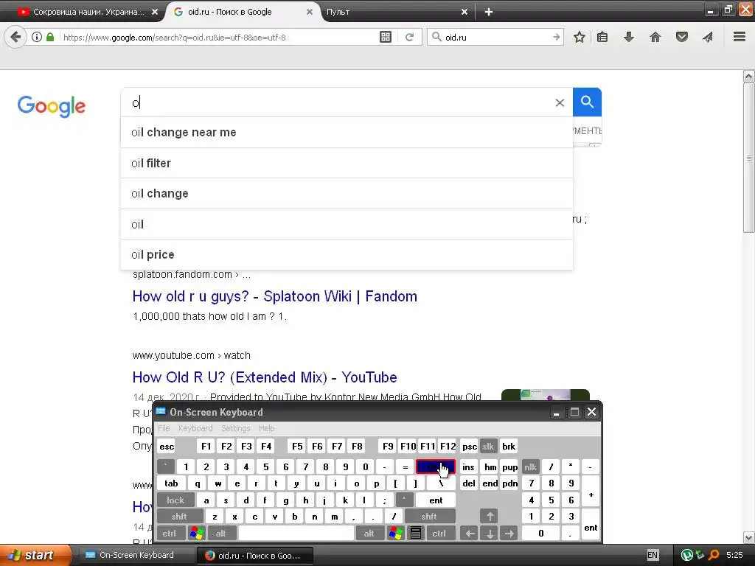
Task: Open the File menu in On-Screen Keyboard
Action: (x=164, y=428)
